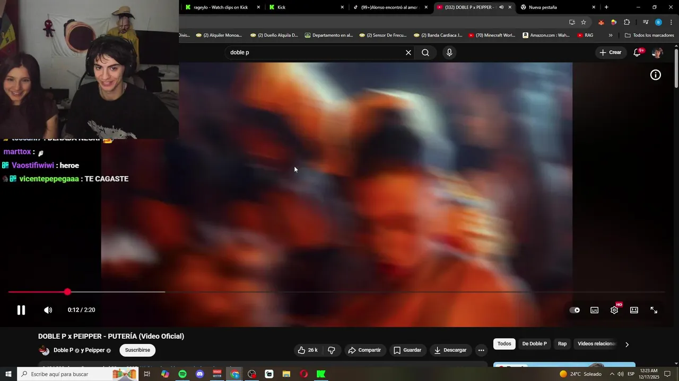Open the 'Alquiler Monoa...' bookmark

point(219,35)
